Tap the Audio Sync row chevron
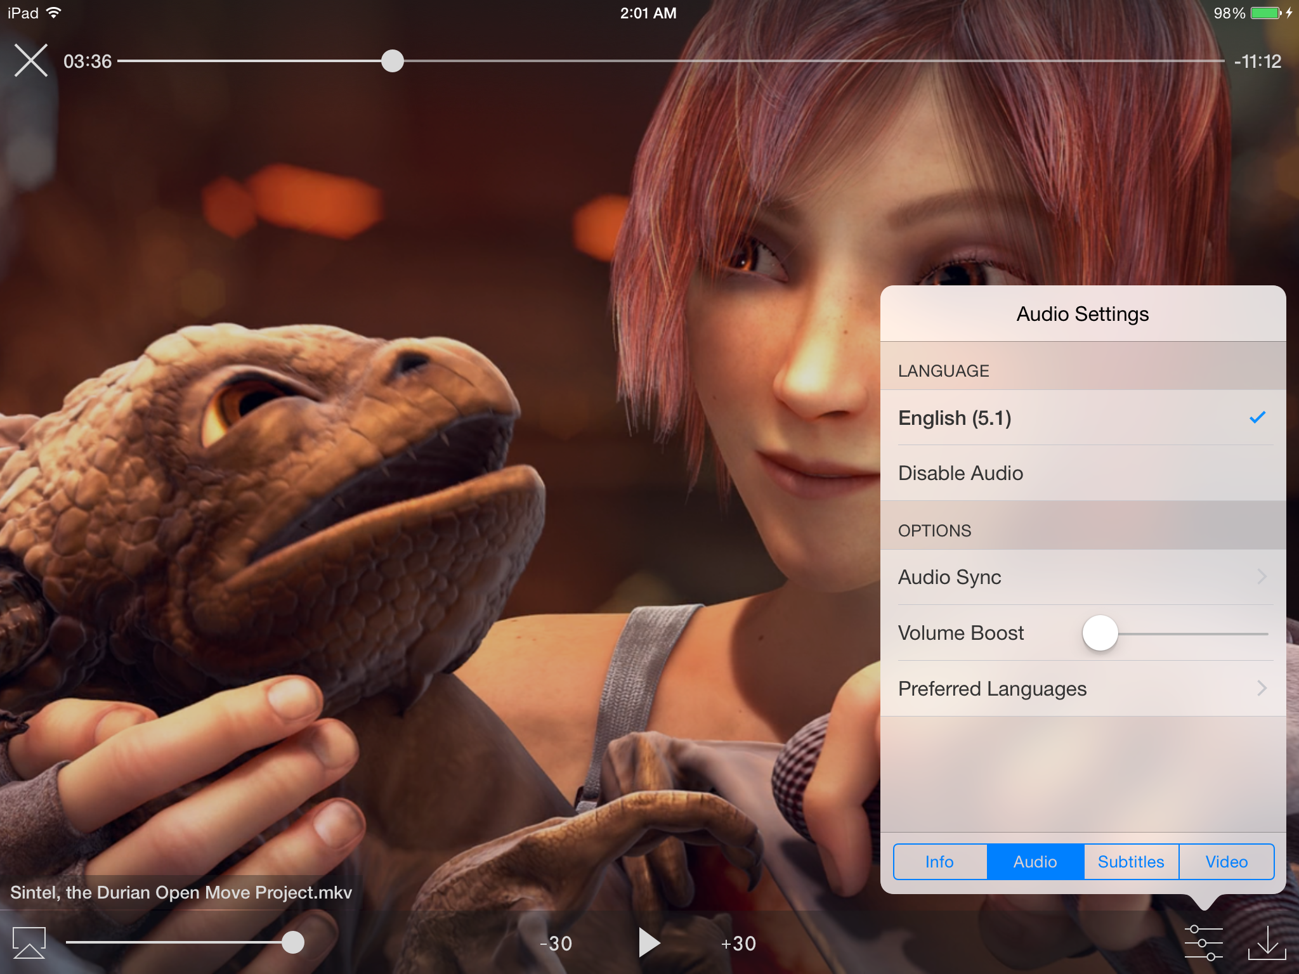The height and width of the screenshot is (974, 1299). pyautogui.click(x=1261, y=577)
